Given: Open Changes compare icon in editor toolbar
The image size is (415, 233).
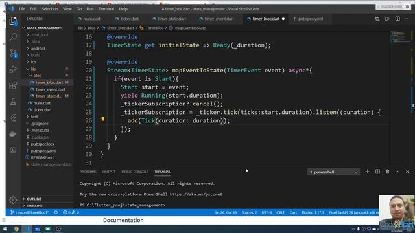Looking at the screenshot, I should [377, 19].
